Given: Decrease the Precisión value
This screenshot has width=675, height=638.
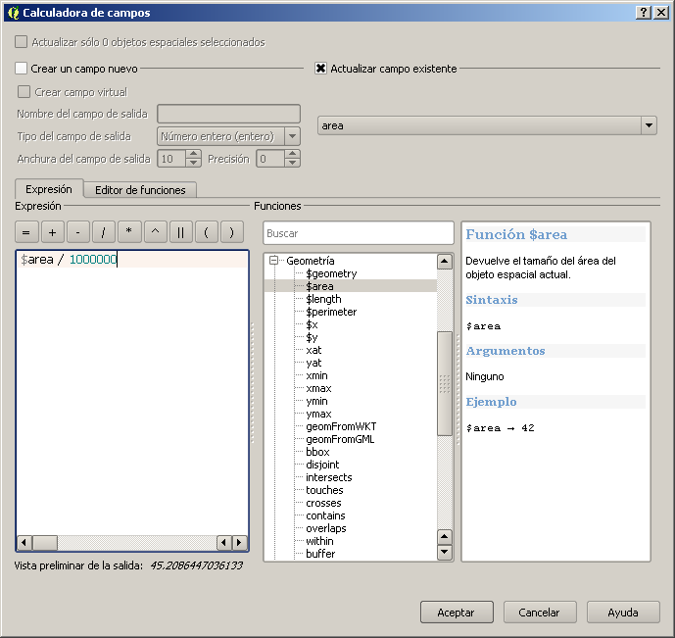Looking at the screenshot, I should (293, 163).
